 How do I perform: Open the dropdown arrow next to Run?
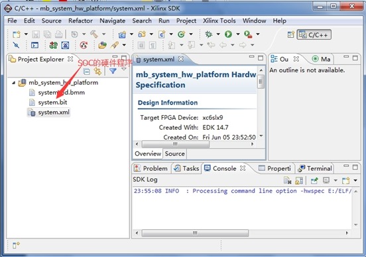238,34
